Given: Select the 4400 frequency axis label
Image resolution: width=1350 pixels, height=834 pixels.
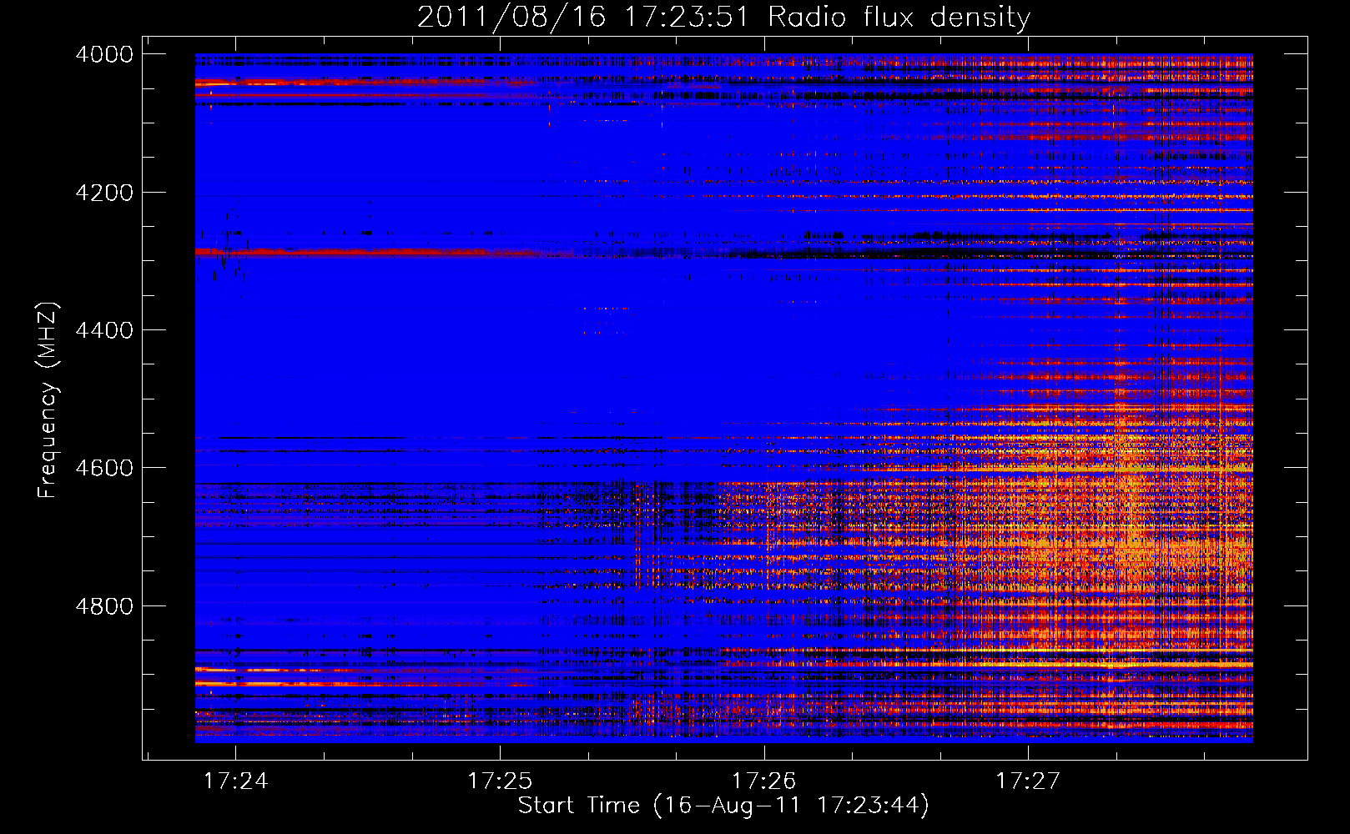Looking at the screenshot, I should pos(104,330).
